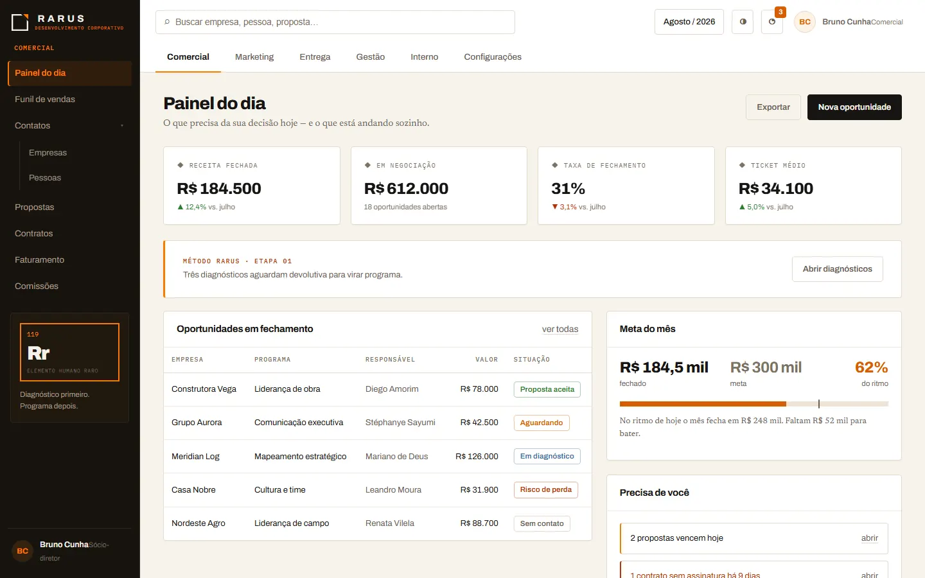Open the Configurações tab
925x578 pixels.
pyautogui.click(x=493, y=57)
